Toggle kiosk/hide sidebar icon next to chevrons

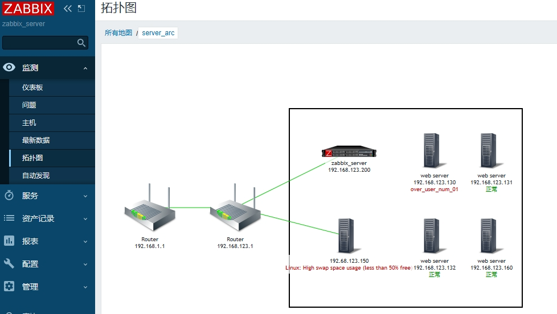pyautogui.click(x=81, y=9)
